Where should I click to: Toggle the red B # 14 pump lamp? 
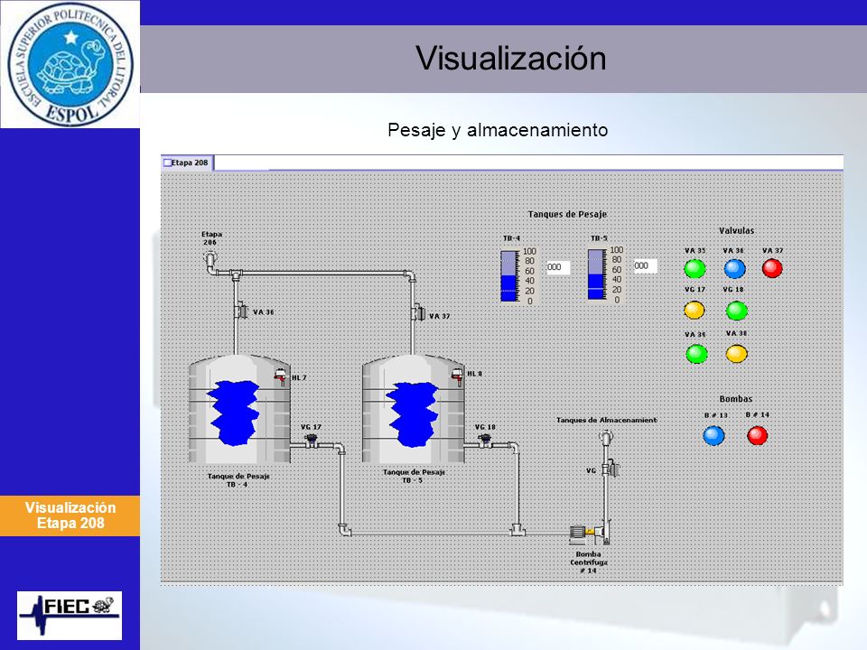pos(758,435)
